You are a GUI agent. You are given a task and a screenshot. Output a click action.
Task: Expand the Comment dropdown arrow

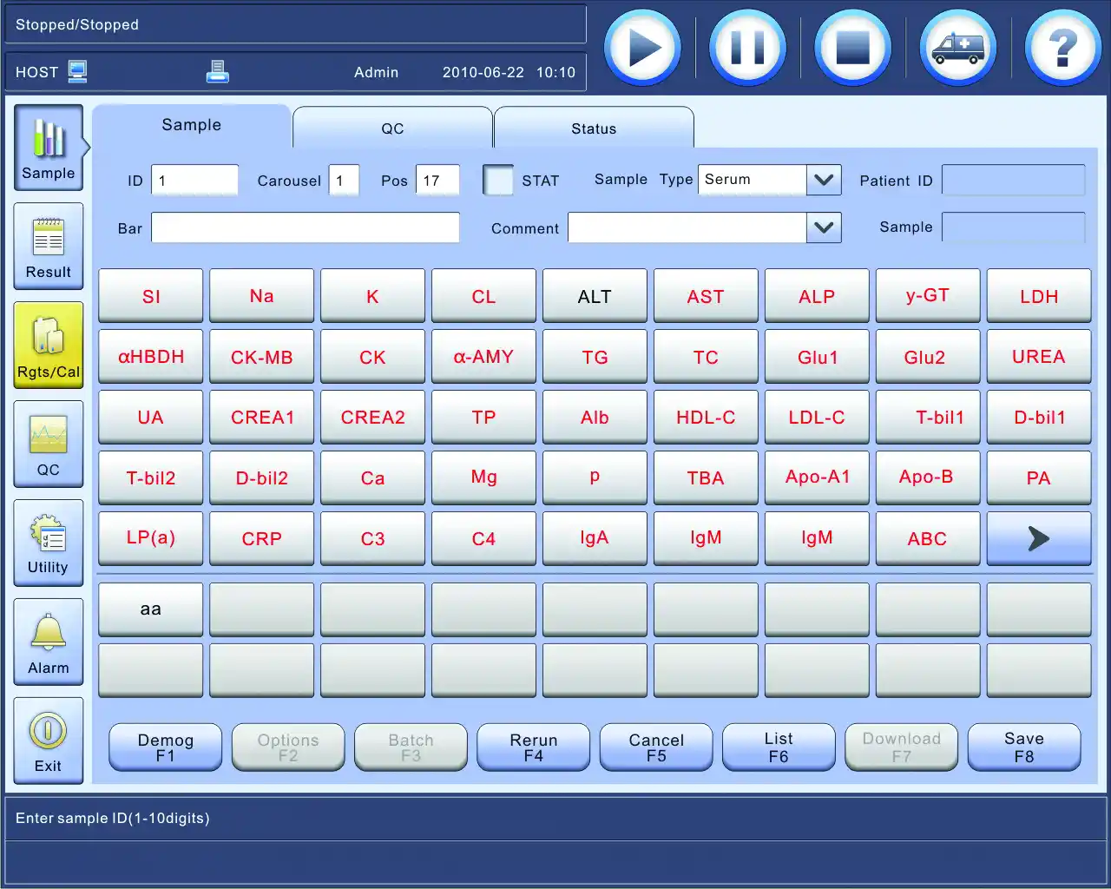point(824,228)
